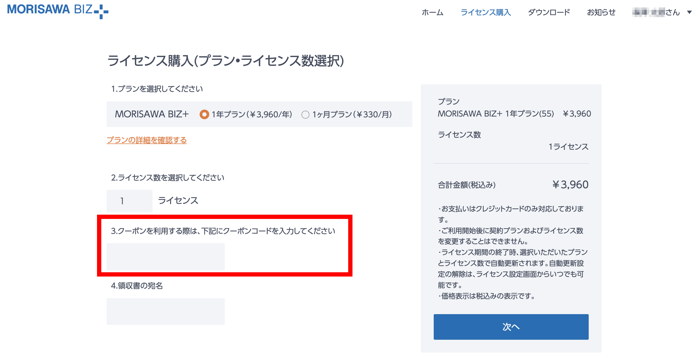Click the 1ライセンス summary text
Viewport: 698px width, 360px height.
pyautogui.click(x=568, y=147)
